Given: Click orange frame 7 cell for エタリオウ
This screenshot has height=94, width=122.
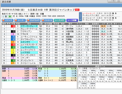Looking at the screenshot, I should click(13, 42).
